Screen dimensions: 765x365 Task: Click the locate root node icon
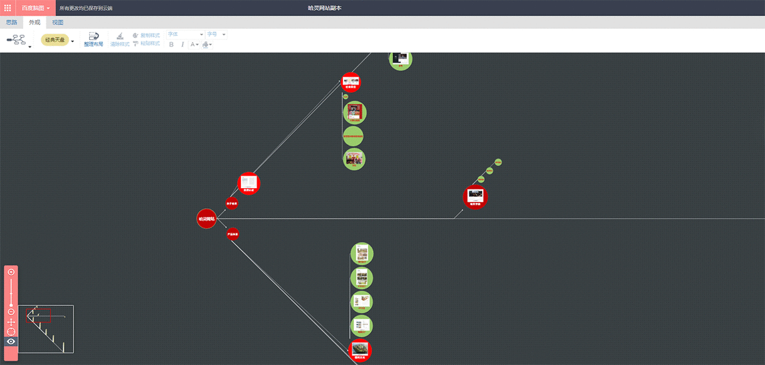pyautogui.click(x=11, y=332)
